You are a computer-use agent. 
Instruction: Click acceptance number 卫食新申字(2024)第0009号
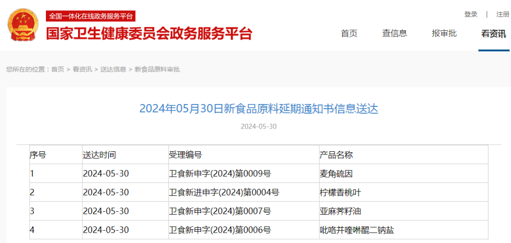[x=220, y=174]
